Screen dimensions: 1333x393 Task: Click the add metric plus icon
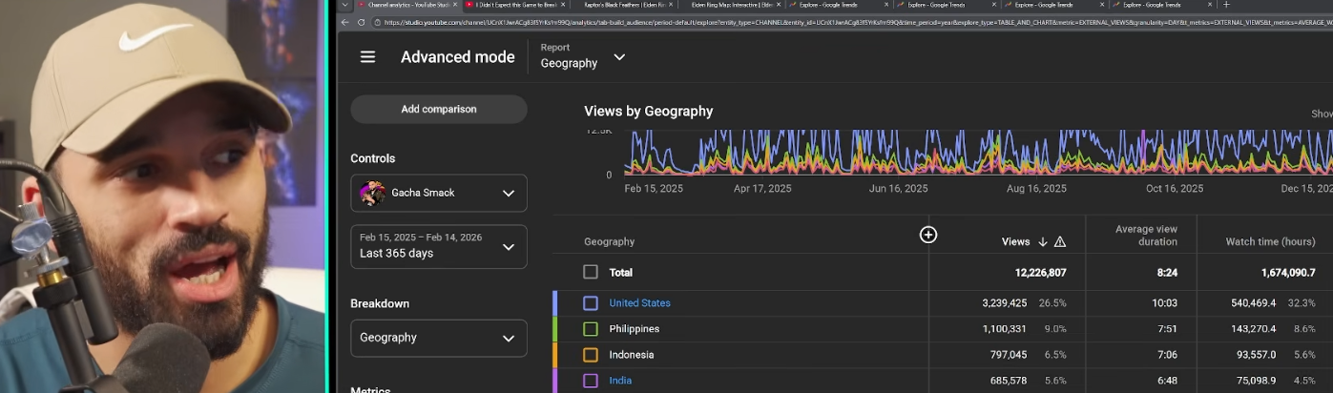[928, 235]
